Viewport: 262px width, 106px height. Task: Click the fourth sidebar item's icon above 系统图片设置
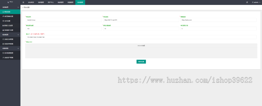pos(3,25)
